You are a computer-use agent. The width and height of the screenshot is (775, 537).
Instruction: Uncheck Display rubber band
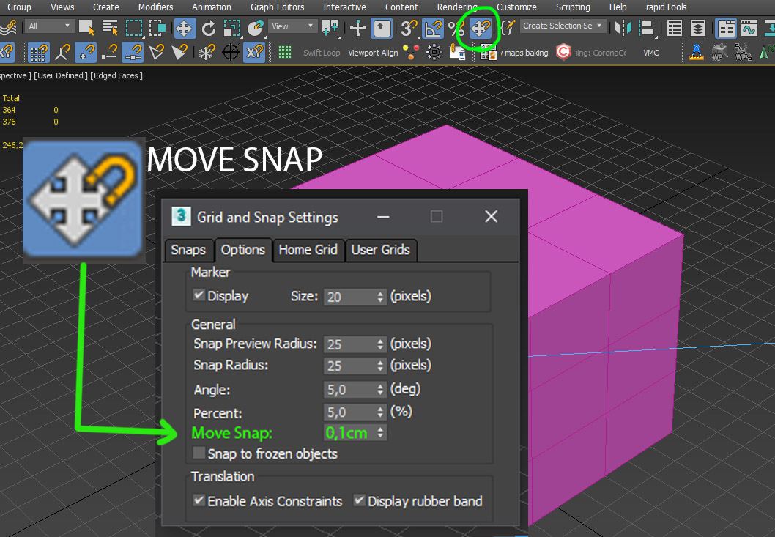(359, 501)
